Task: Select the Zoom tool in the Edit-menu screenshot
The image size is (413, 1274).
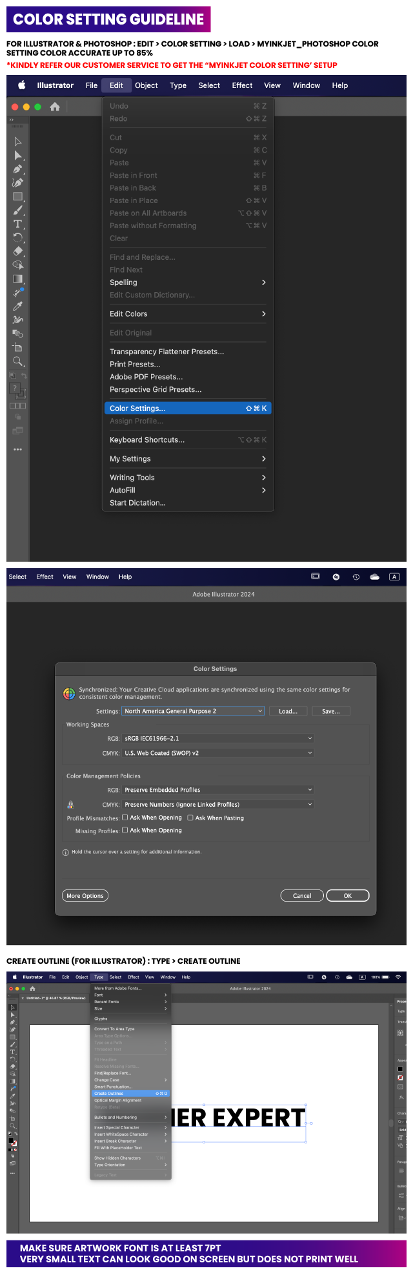Action: coord(18,361)
